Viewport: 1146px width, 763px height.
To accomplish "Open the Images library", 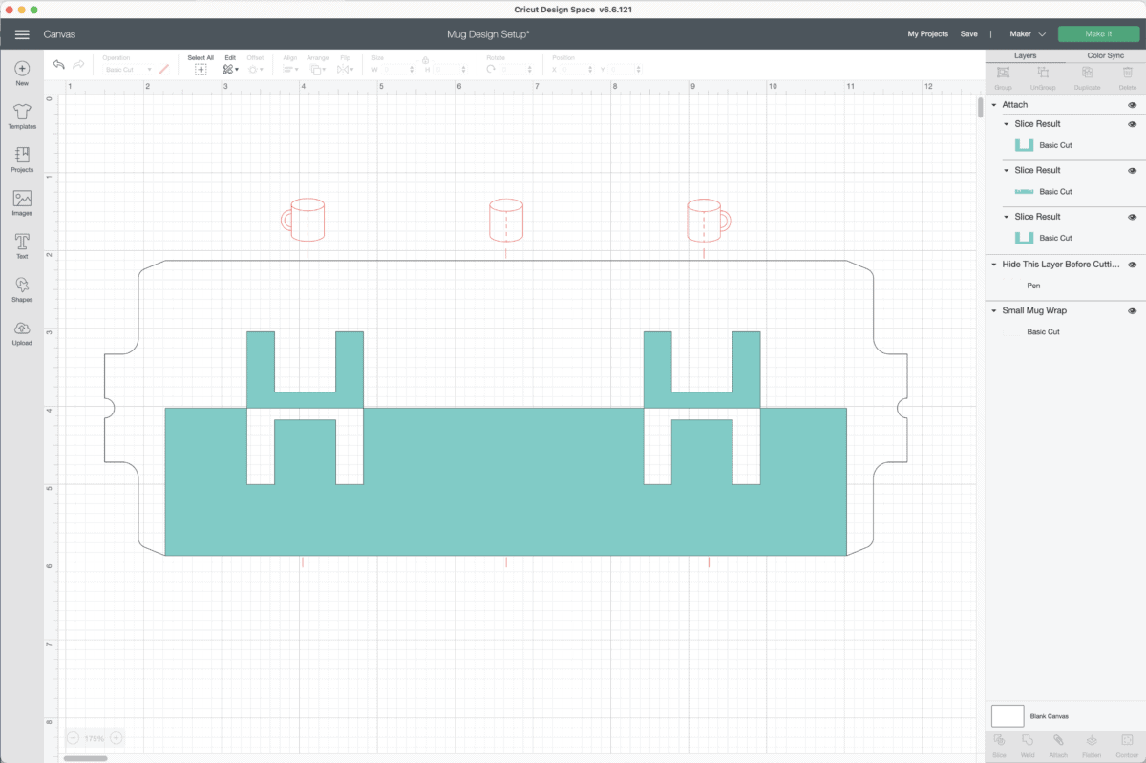I will [x=22, y=201].
